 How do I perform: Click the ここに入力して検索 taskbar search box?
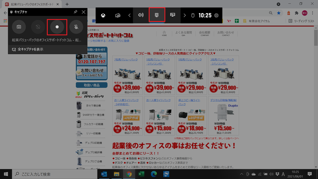click(55, 174)
